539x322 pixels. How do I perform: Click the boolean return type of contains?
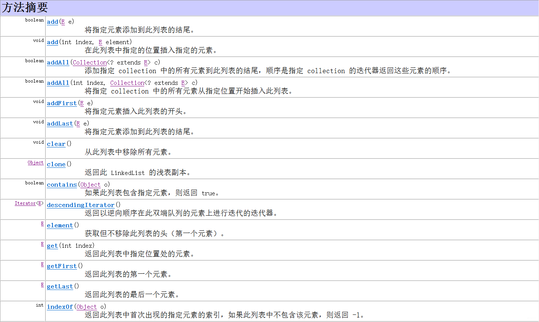34,183
